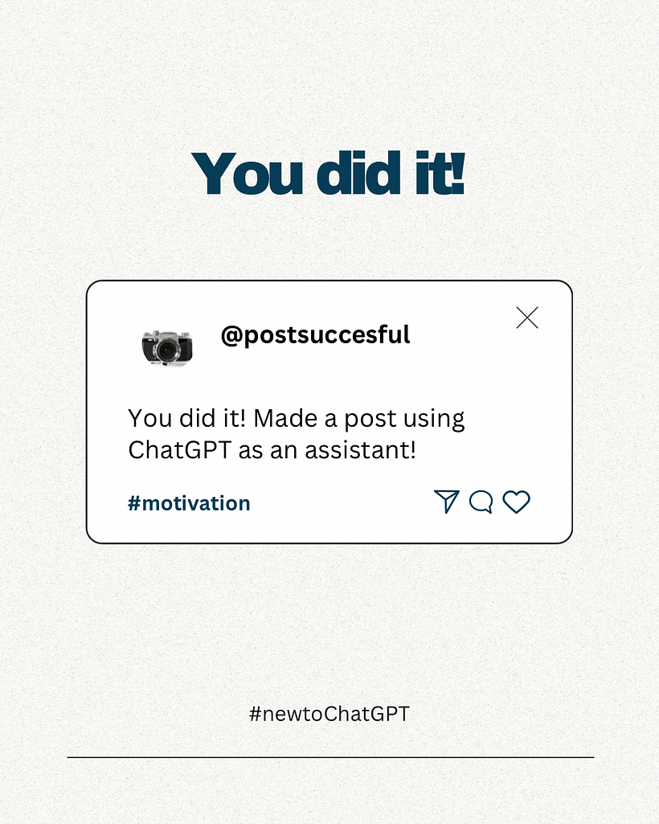Open the #motivation hashtag

(189, 503)
